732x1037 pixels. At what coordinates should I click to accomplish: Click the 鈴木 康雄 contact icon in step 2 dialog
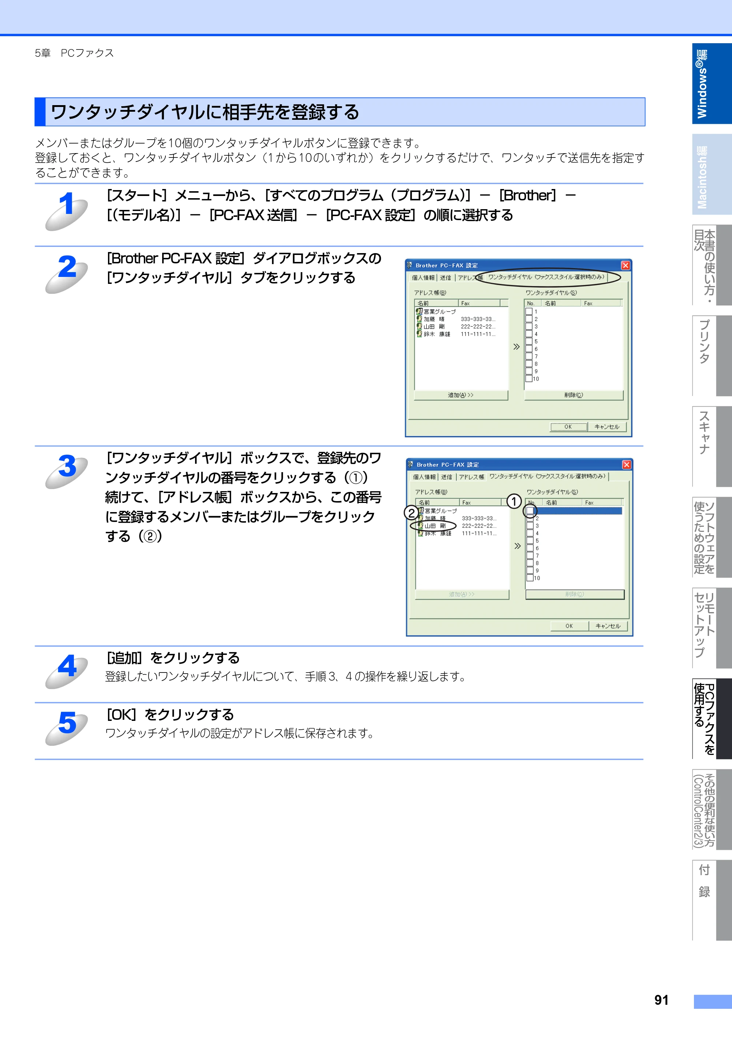(419, 334)
